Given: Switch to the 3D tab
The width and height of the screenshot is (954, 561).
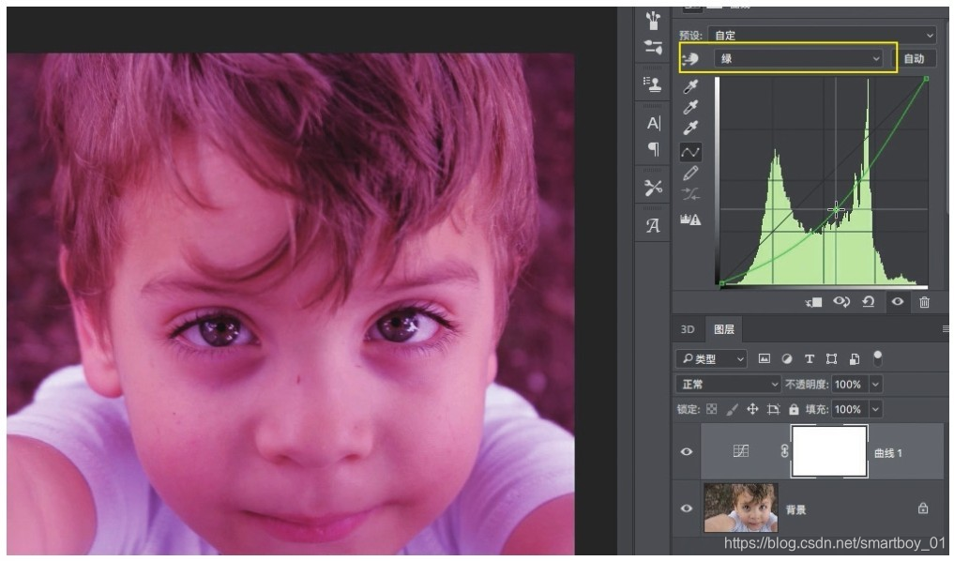Looking at the screenshot, I should point(688,329).
